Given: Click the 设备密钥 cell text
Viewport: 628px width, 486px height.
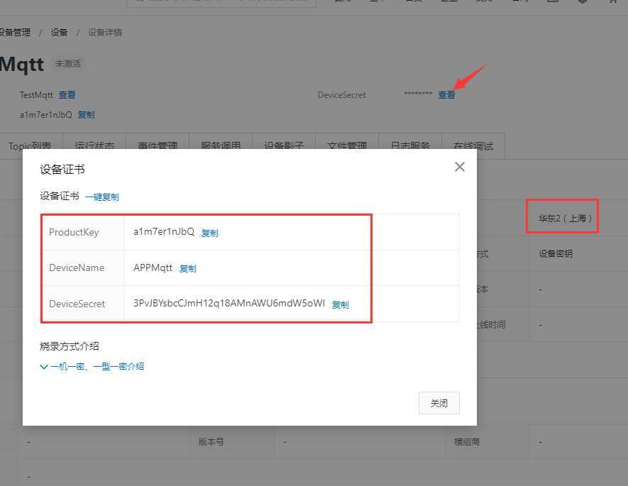Looking at the screenshot, I should click(x=556, y=254).
